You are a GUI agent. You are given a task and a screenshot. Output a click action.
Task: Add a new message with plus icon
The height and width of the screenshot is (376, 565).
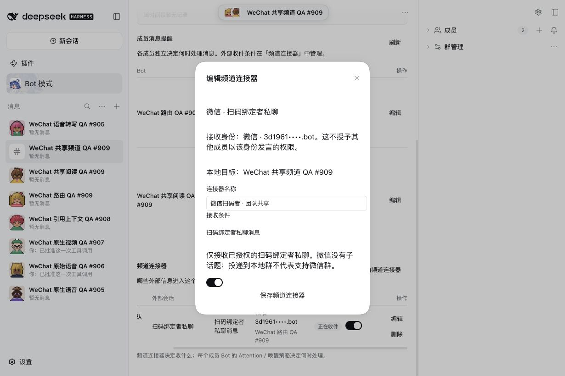click(x=117, y=106)
